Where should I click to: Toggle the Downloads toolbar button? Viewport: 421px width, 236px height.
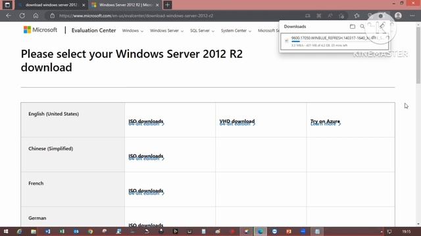point(381,16)
